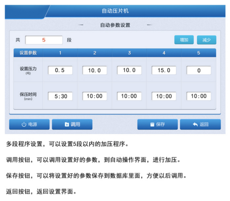
Task: Edit segment 4 pressure field 15.0
Action: pos(164,71)
